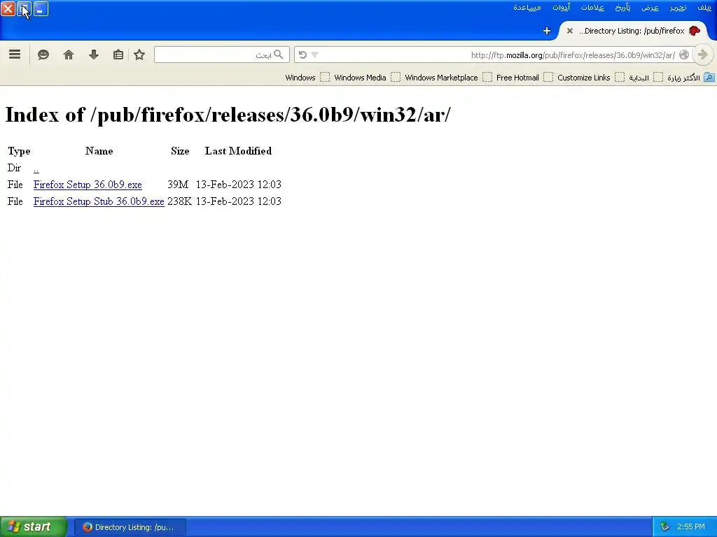The height and width of the screenshot is (537, 717).
Task: Restore down the Firefox window
Action: [x=25, y=8]
